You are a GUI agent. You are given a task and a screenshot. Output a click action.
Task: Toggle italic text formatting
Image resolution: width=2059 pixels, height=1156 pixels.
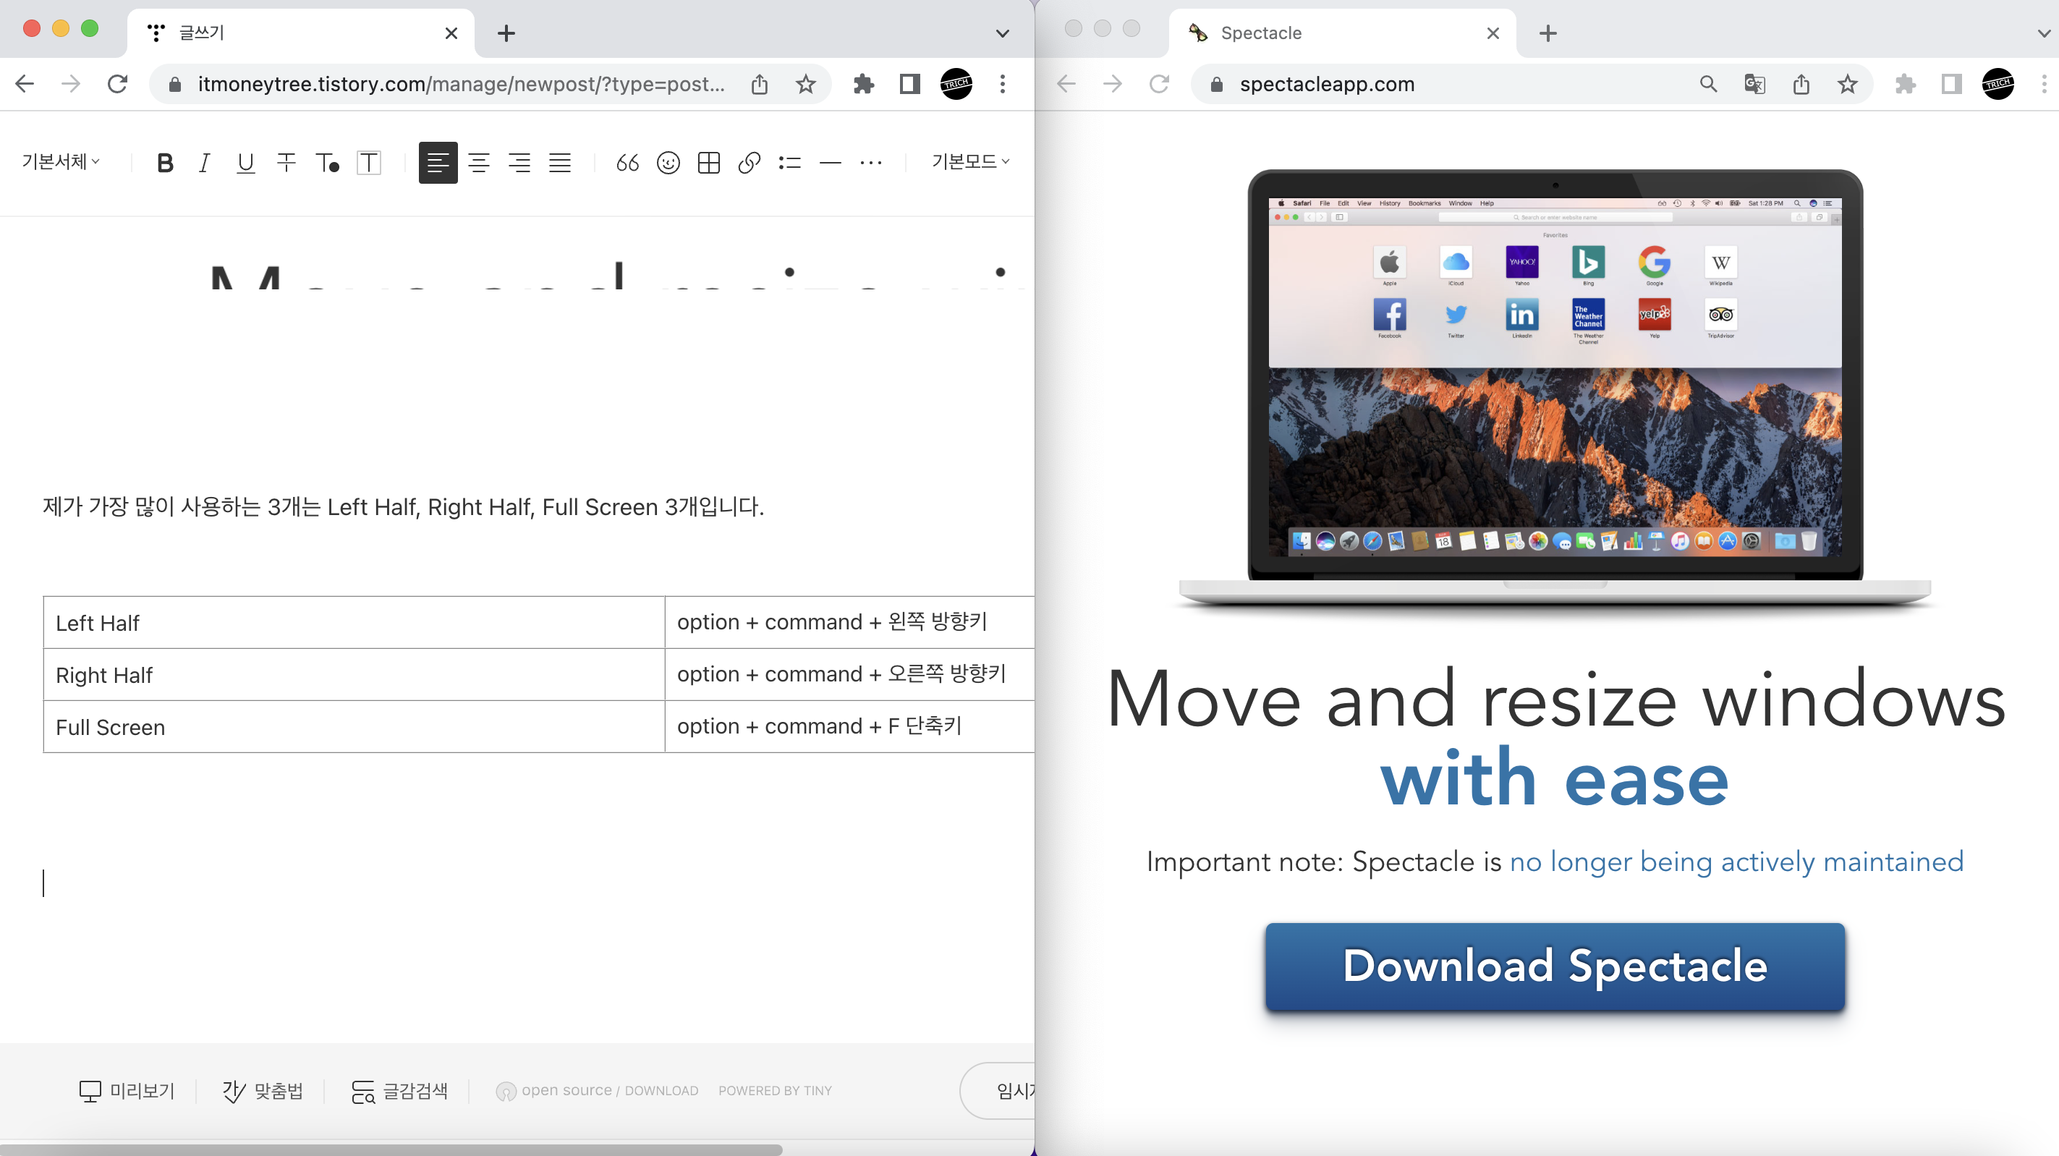point(205,163)
